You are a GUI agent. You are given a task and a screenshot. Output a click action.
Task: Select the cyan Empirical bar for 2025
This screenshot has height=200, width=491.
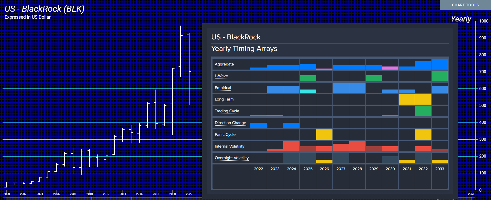(x=308, y=91)
